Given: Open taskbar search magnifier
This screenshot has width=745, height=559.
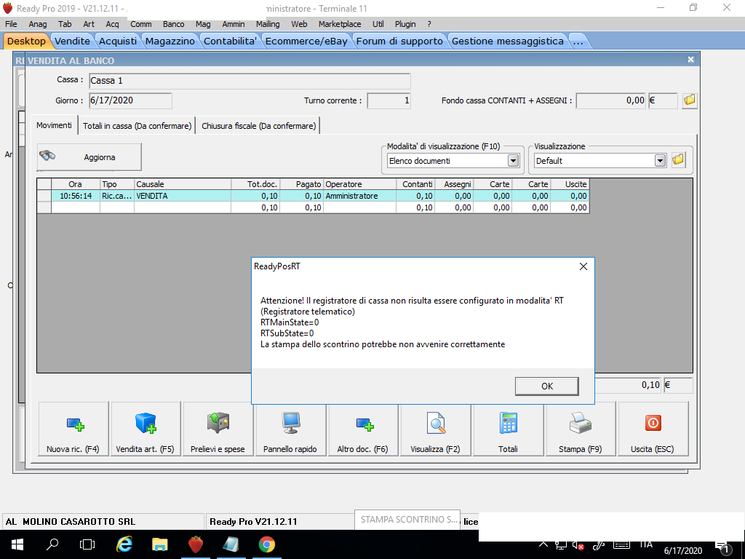Looking at the screenshot, I should (x=52, y=544).
